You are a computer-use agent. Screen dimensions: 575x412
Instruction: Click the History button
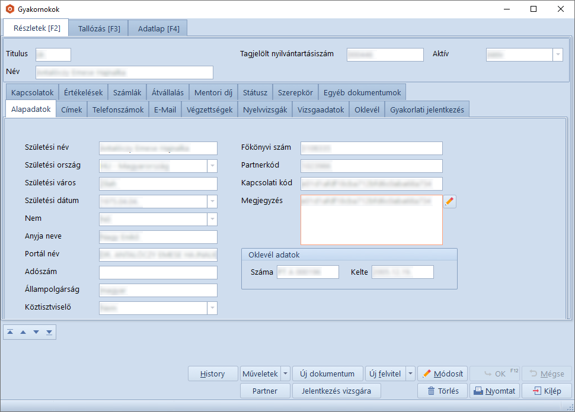pos(212,374)
